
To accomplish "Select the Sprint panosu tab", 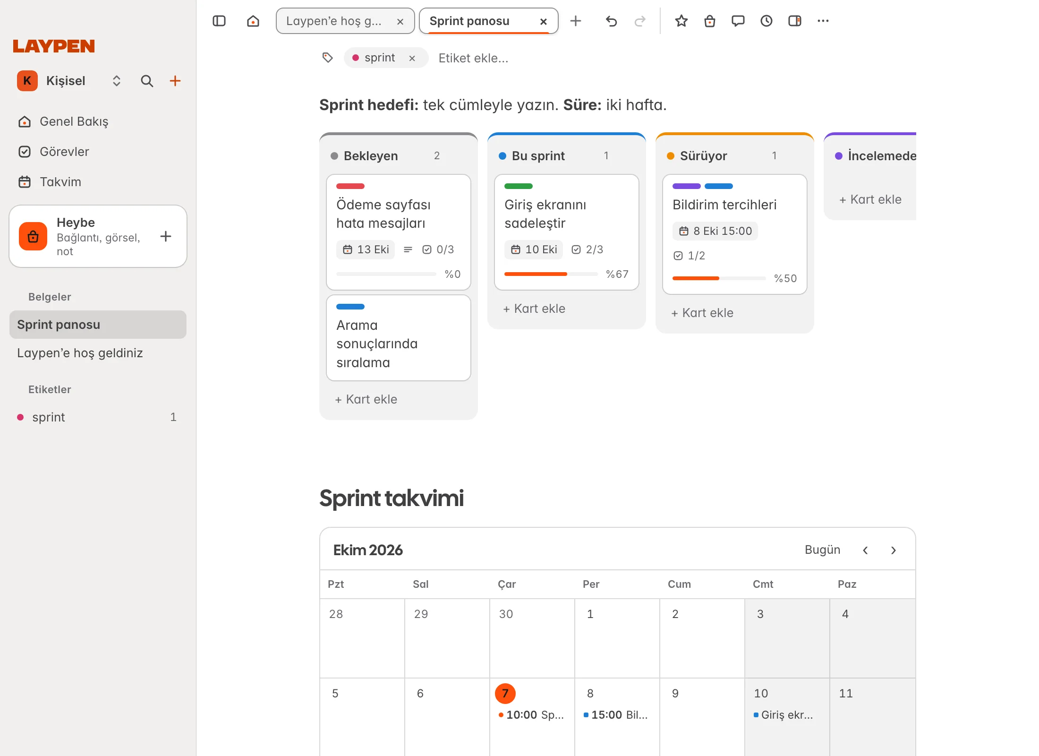I will [x=489, y=21].
